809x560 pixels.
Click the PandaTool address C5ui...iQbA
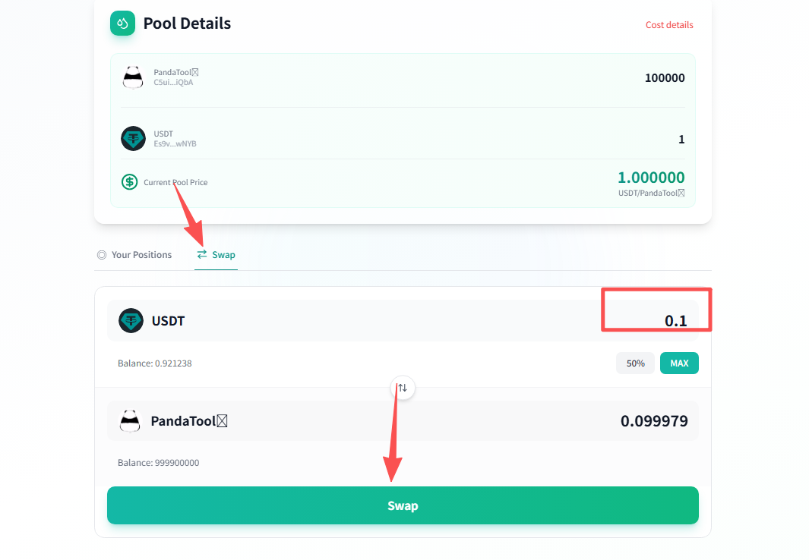(x=173, y=83)
